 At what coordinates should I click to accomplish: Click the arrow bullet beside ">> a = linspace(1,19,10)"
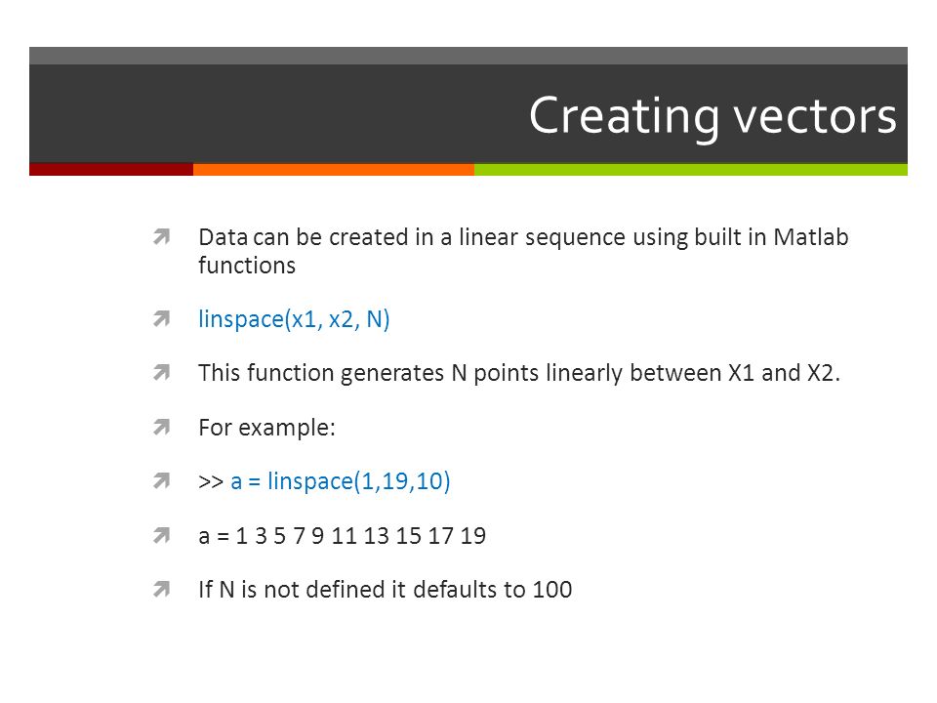tap(161, 480)
